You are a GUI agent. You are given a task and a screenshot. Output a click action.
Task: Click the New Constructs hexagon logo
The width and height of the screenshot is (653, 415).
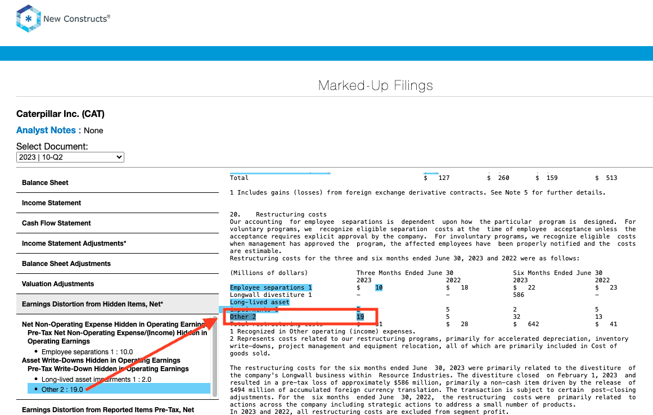(28, 19)
